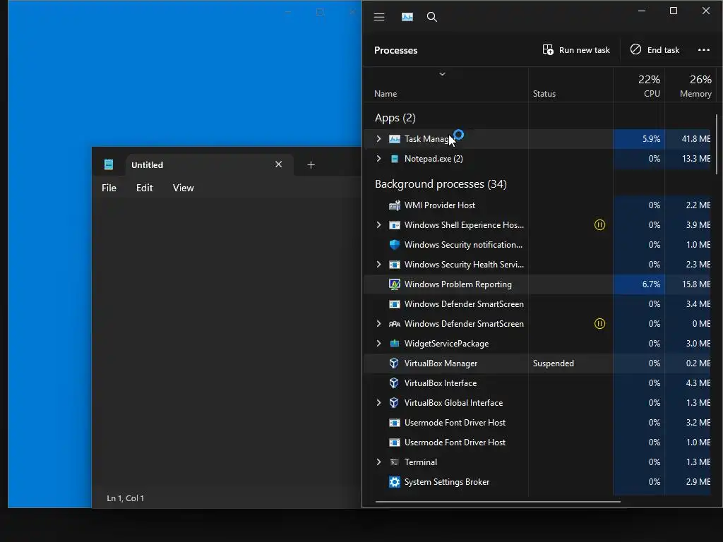This screenshot has height=542, width=723.
Task: Click the column sort chevron above Name
Action: 442,73
